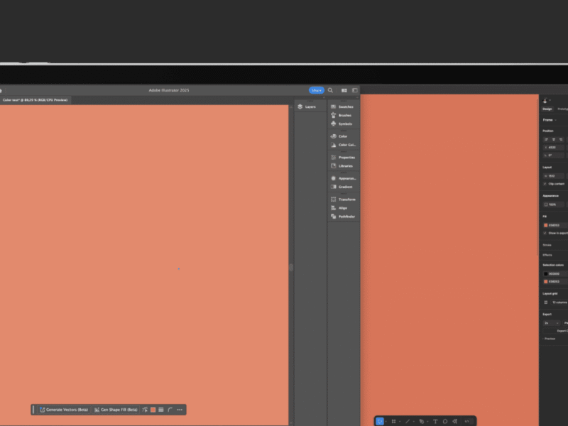The width and height of the screenshot is (568, 426).
Task: Click the Effects section header in Figma
Action: point(547,255)
